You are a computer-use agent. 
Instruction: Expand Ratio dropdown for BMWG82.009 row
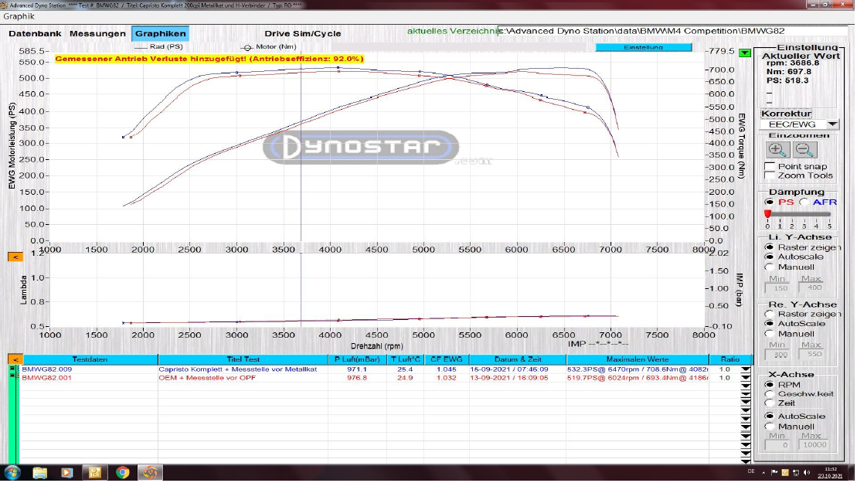pos(745,369)
